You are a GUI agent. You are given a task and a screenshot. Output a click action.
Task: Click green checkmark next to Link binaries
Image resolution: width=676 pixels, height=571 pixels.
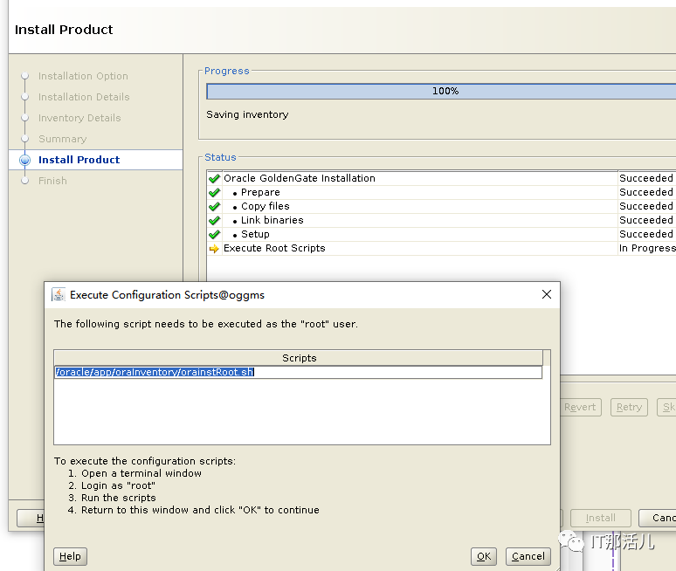coord(214,221)
